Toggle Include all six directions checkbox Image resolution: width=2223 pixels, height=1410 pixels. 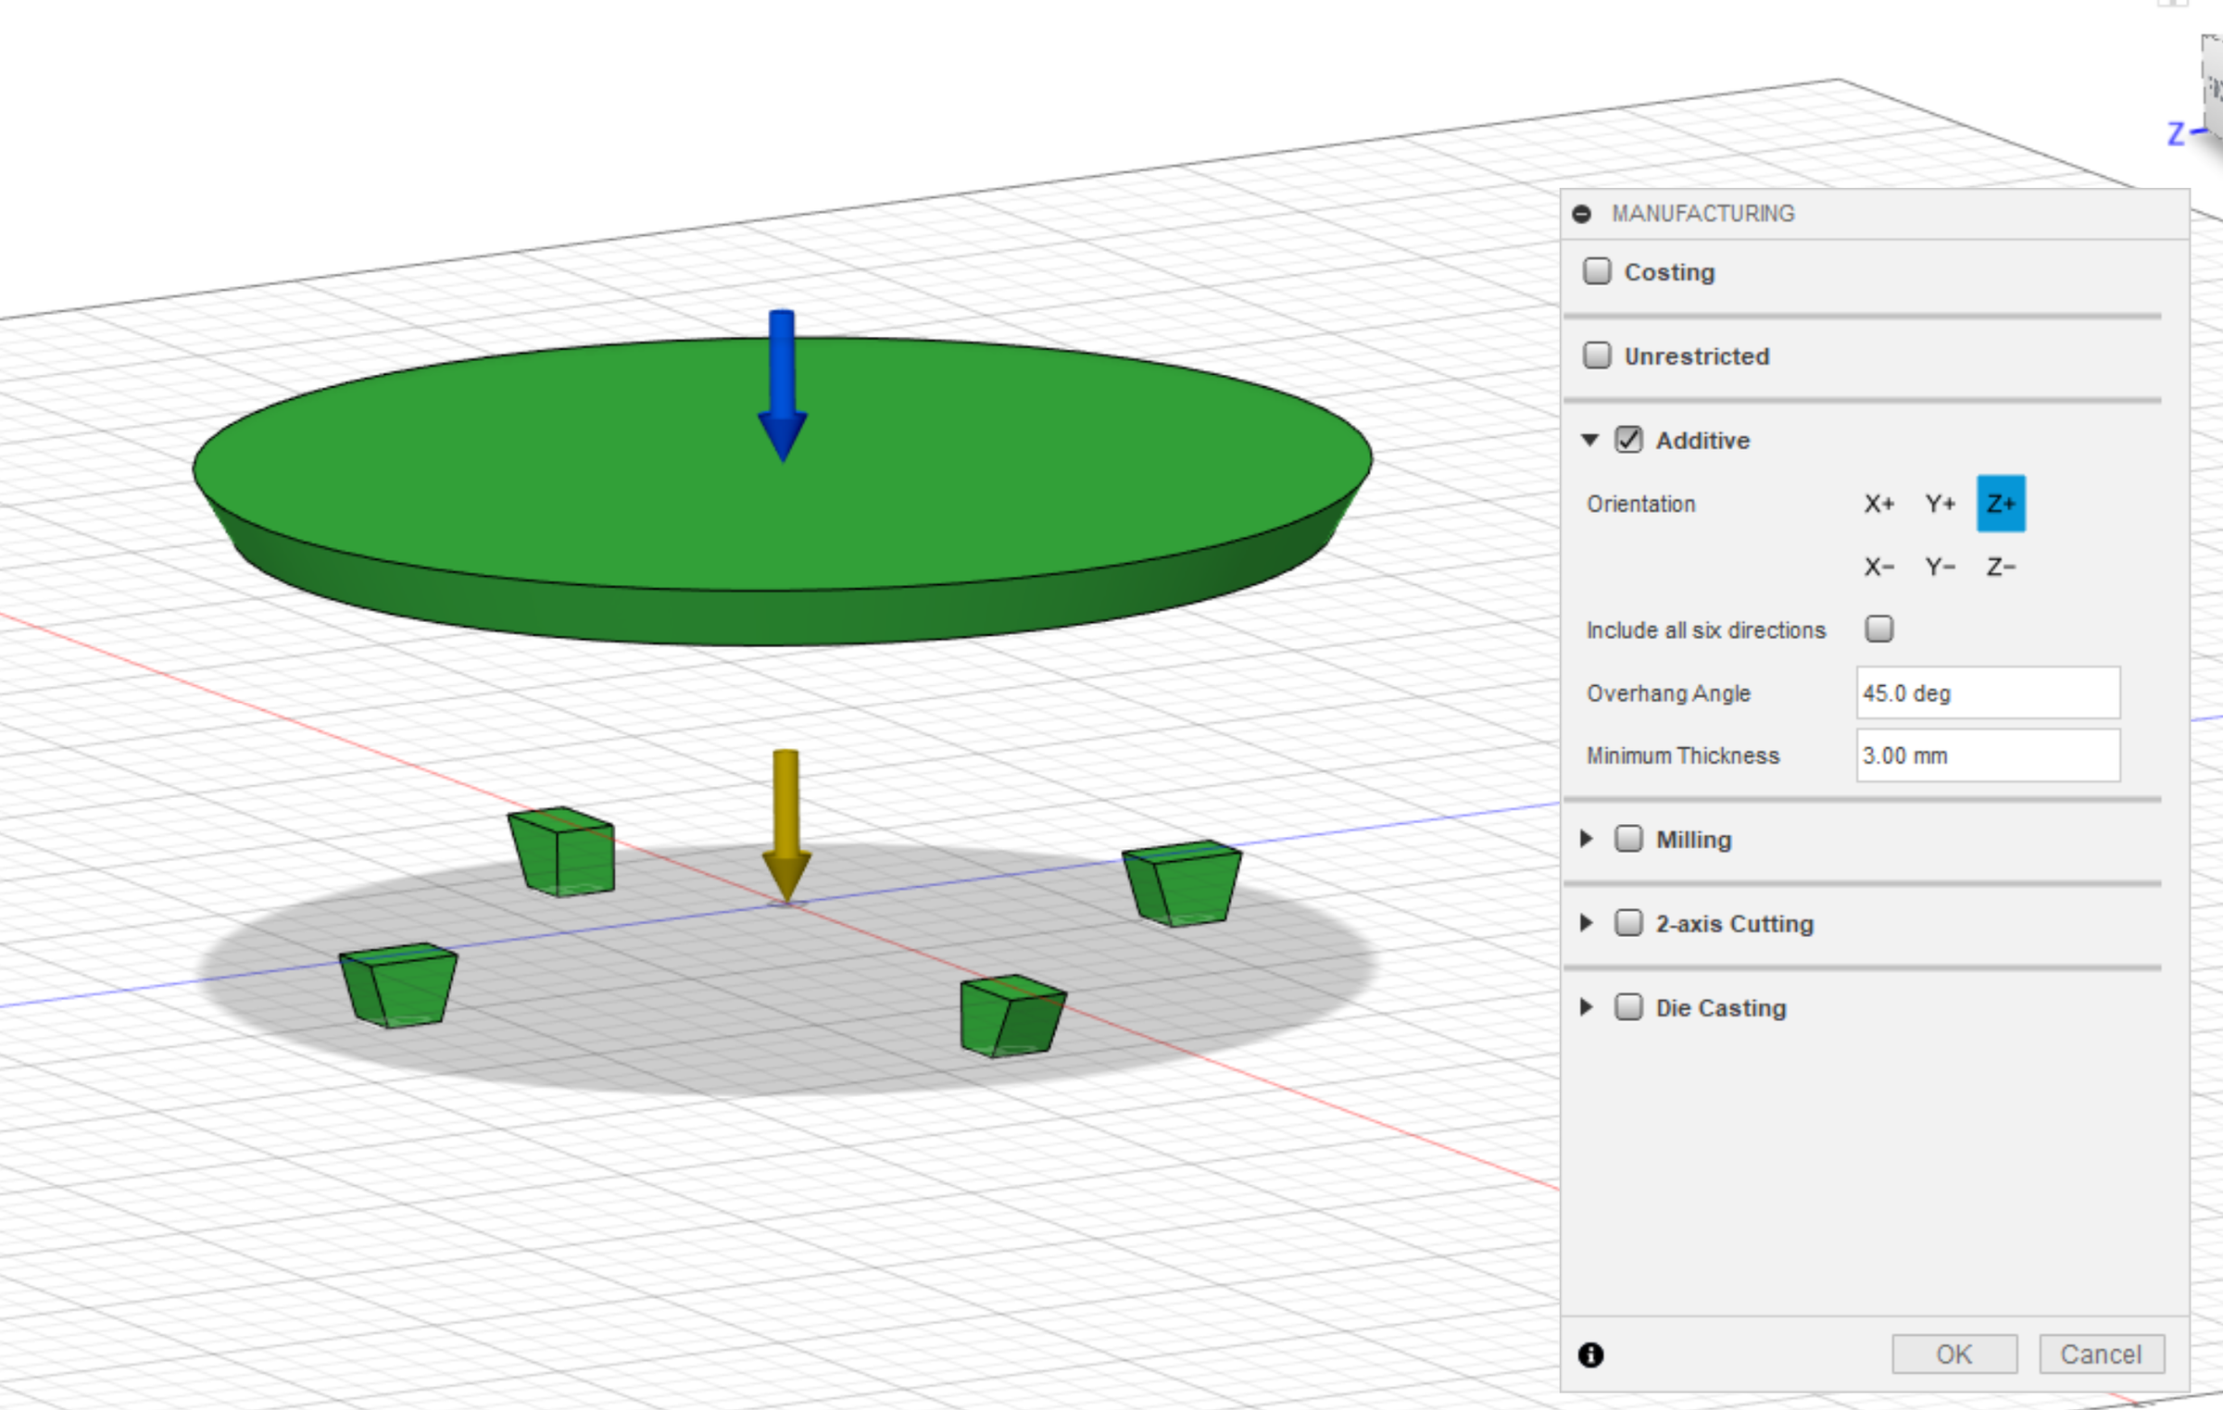click(1879, 630)
